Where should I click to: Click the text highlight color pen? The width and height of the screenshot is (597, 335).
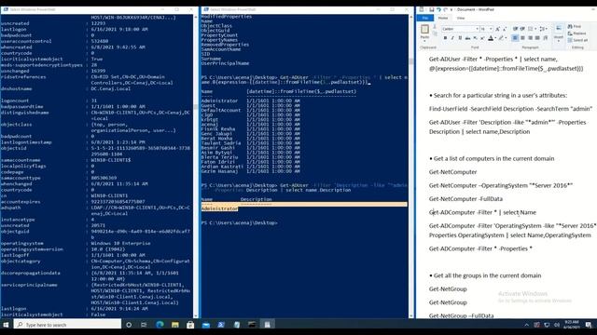501,38
